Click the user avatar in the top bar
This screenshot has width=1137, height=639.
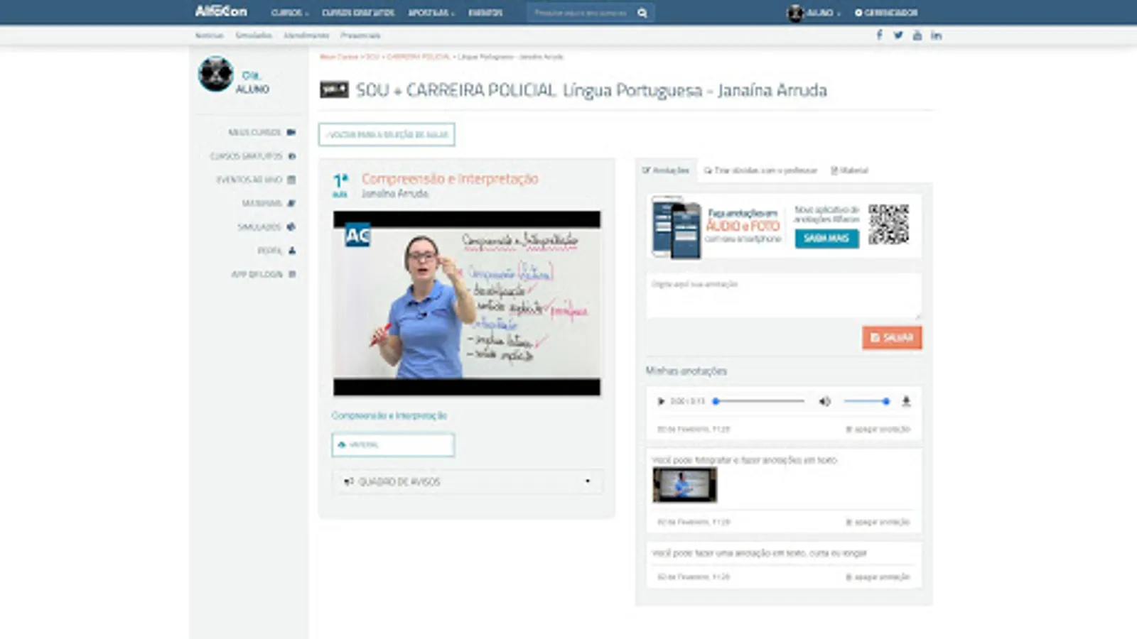tap(795, 13)
